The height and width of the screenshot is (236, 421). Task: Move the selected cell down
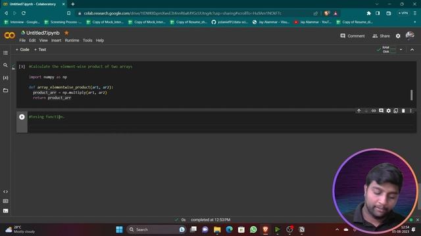366,111
